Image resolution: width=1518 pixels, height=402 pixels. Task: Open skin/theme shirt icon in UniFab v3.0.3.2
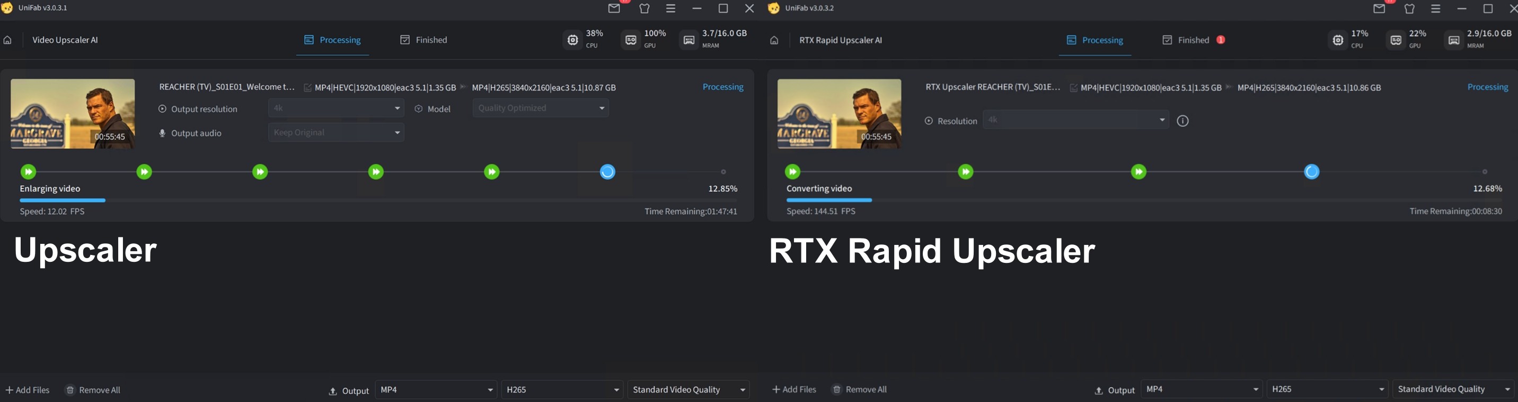click(1409, 8)
